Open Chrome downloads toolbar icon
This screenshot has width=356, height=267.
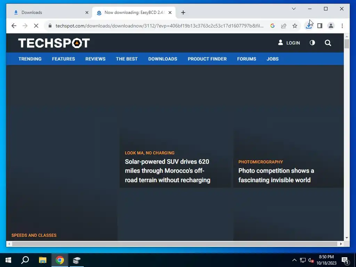(309, 26)
